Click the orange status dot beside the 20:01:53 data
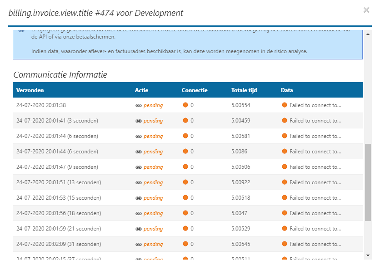This screenshot has height=270, width=375. (285, 198)
